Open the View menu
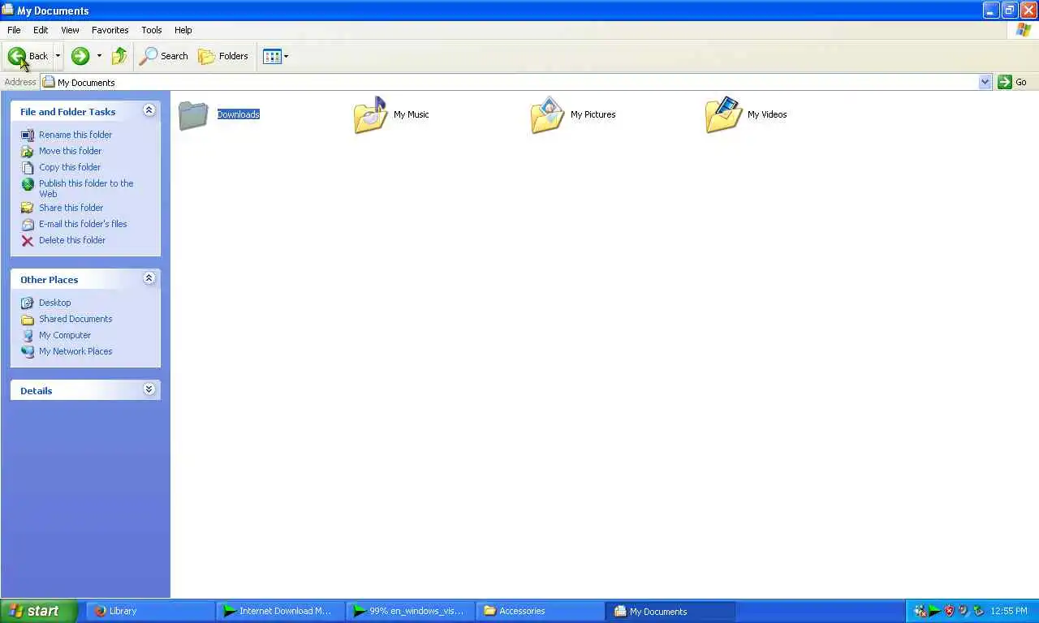The height and width of the screenshot is (623, 1039). (x=70, y=30)
